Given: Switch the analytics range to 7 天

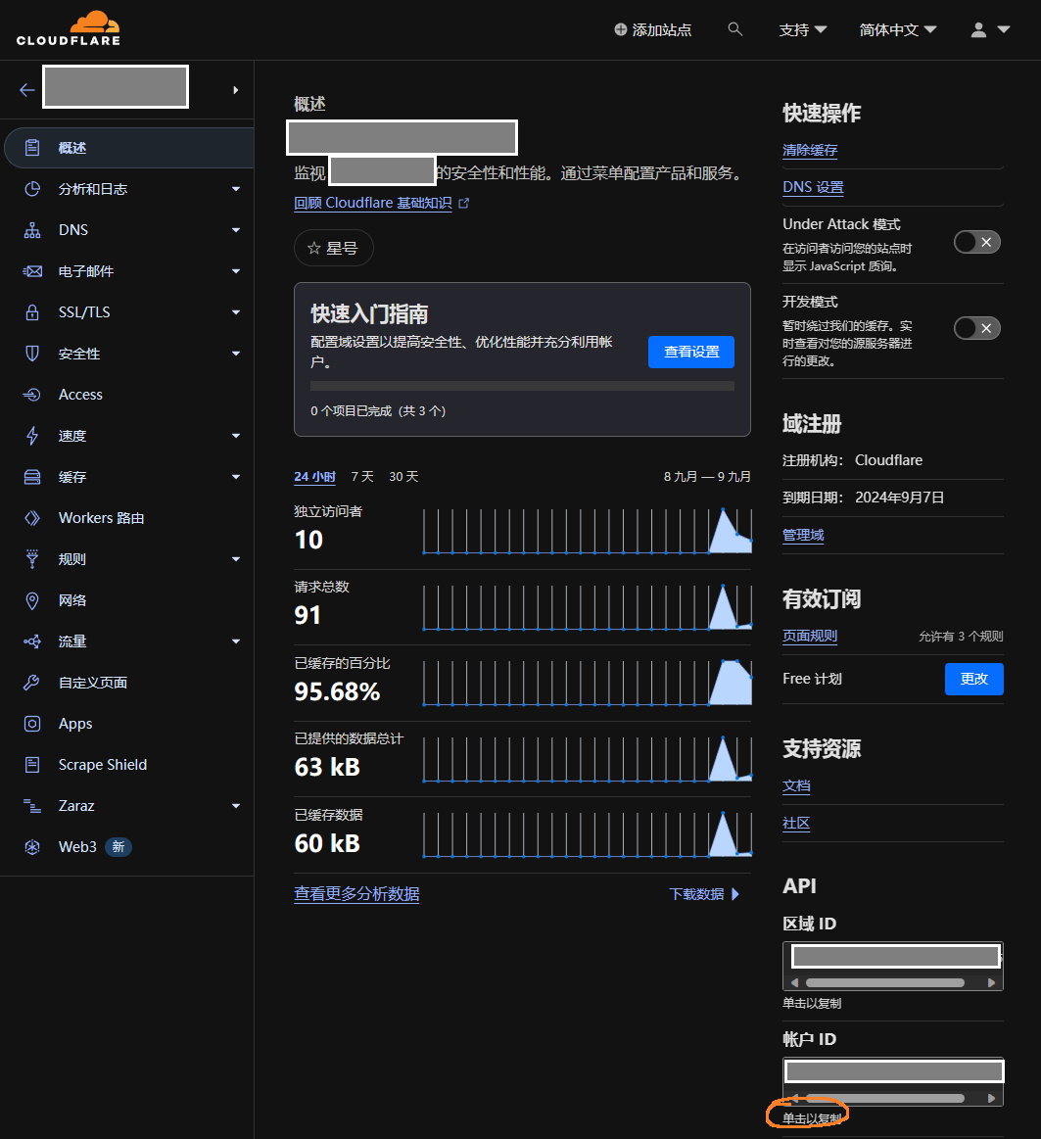Looking at the screenshot, I should [x=361, y=477].
